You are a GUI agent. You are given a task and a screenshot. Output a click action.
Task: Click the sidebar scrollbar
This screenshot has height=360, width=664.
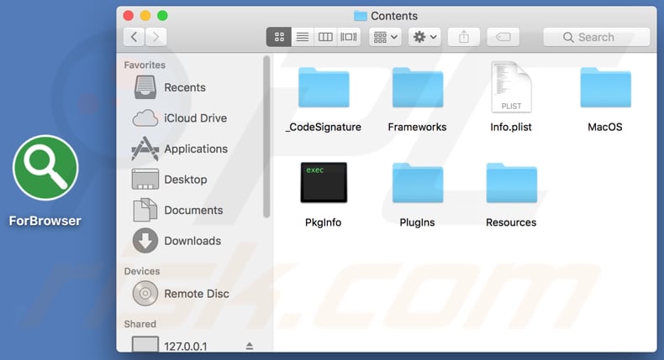click(266, 137)
